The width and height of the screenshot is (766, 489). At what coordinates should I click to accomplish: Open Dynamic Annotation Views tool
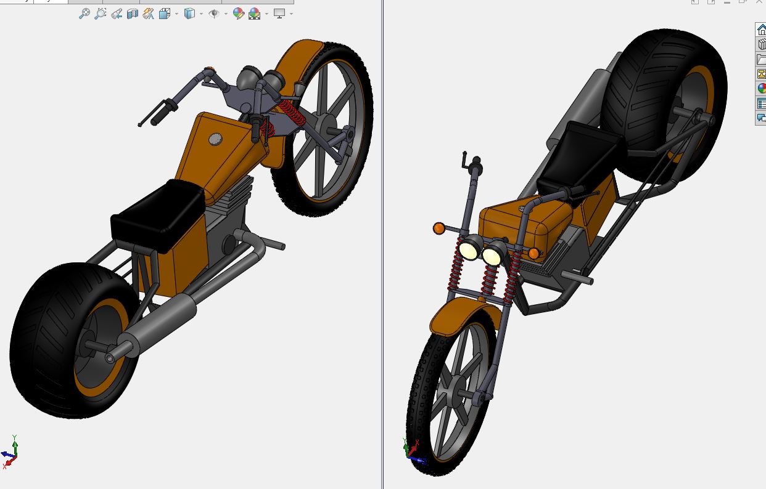click(149, 14)
